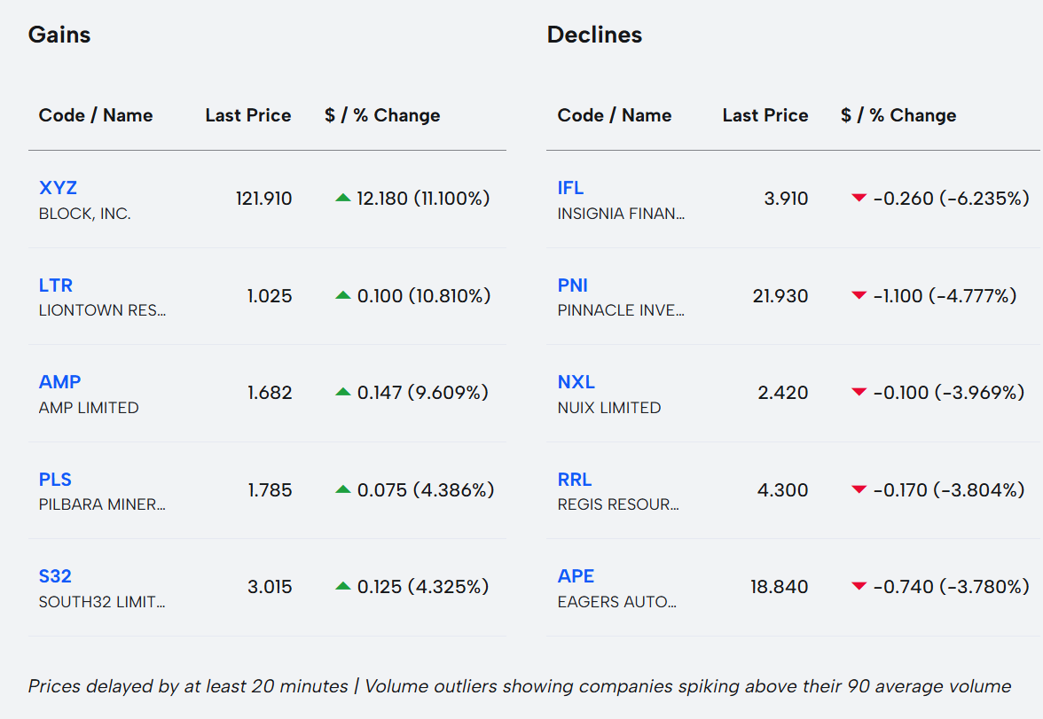Click green up arrow in S32 row

[343, 587]
